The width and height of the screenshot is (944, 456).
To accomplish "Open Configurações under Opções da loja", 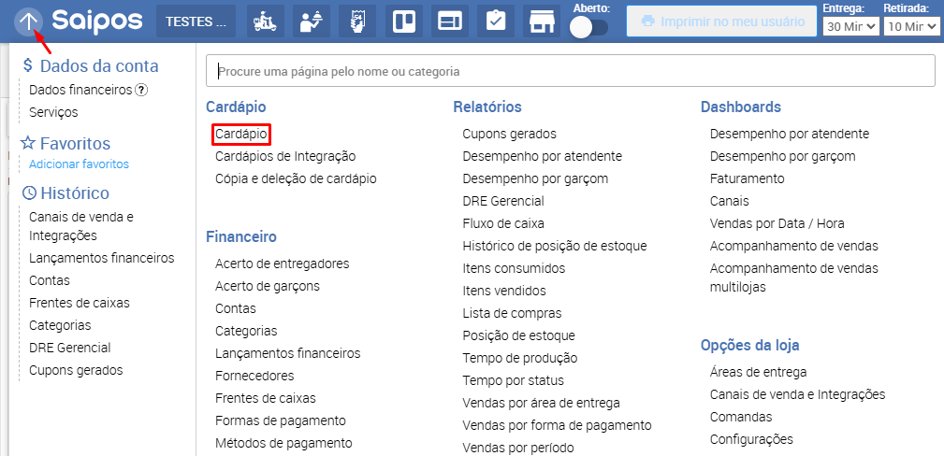I will tap(751, 439).
